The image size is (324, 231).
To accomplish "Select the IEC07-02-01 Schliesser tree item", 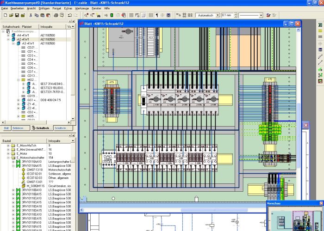I will (35, 174).
